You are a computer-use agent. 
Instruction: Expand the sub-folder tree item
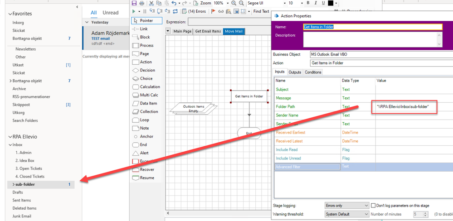(x=13, y=184)
